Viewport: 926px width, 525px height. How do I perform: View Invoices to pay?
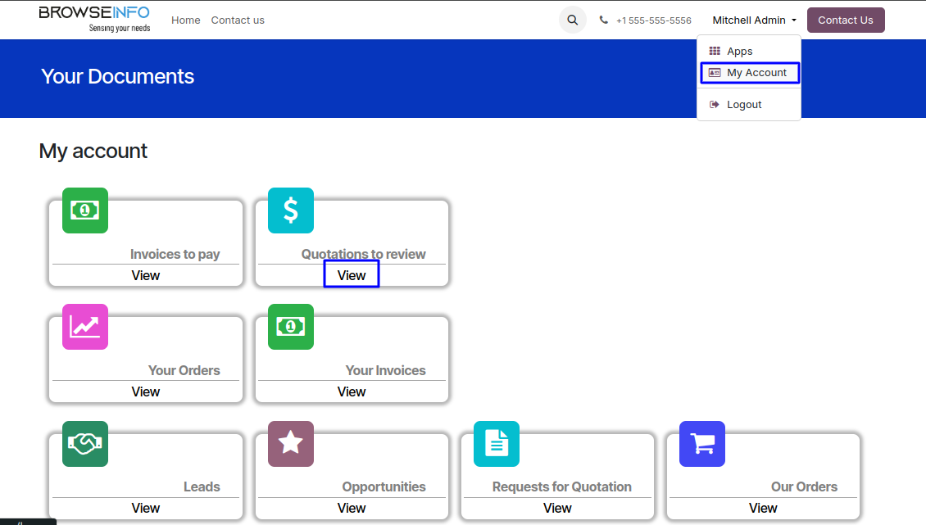pyautogui.click(x=145, y=275)
